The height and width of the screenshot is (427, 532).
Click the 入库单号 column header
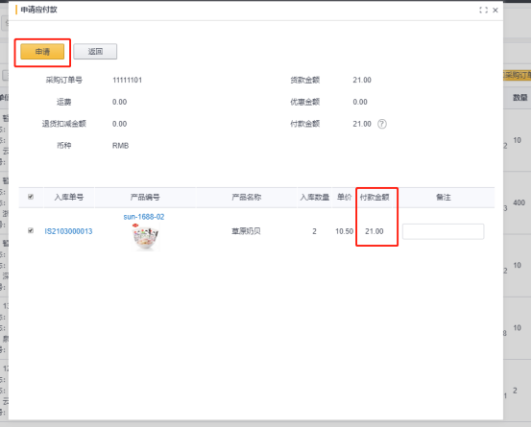[69, 197]
